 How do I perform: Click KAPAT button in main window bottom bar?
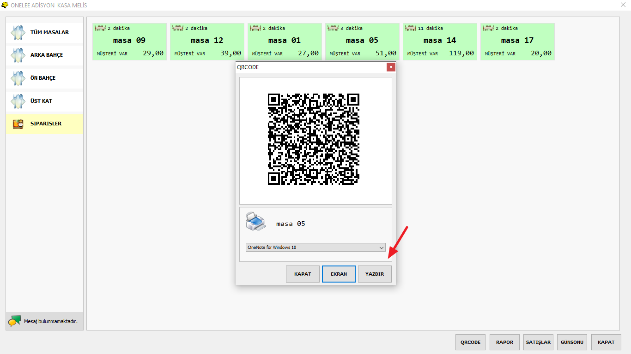pos(606,342)
